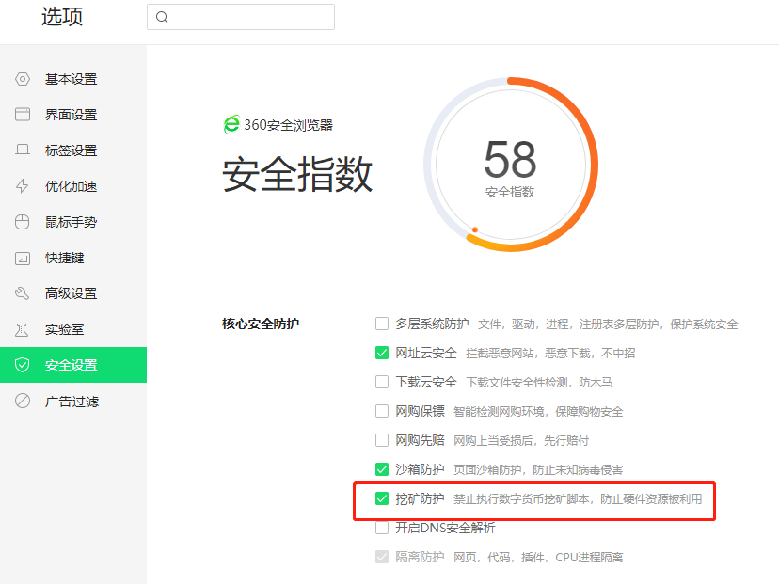779x584 pixels.
Task: Click the 隔离防护 label text
Action: [421, 557]
